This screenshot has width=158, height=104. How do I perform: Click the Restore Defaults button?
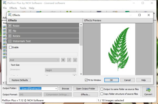(x=20, y=80)
